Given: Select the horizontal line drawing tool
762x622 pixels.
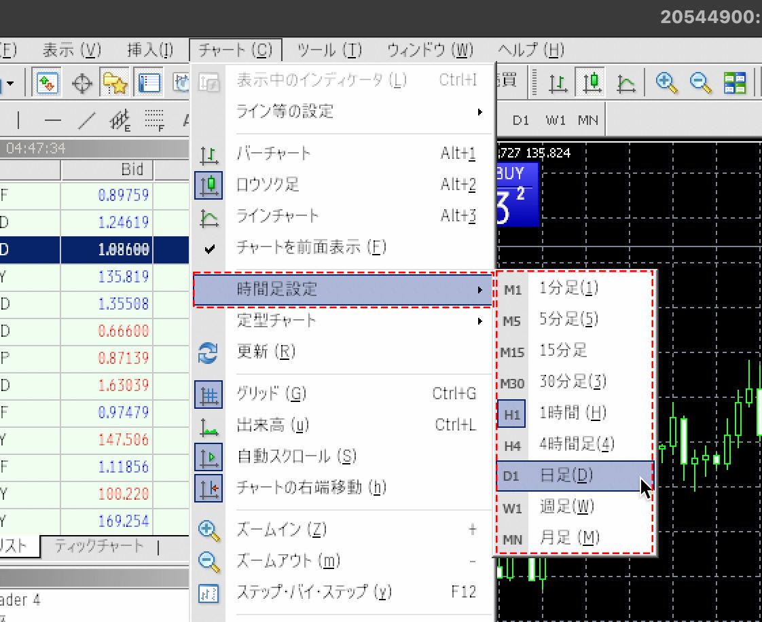Looking at the screenshot, I should click(54, 118).
